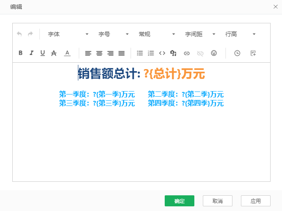Image resolution: width=282 pixels, height=211 pixels.
Task: Insert an unordered bullet list
Action: tap(140, 53)
